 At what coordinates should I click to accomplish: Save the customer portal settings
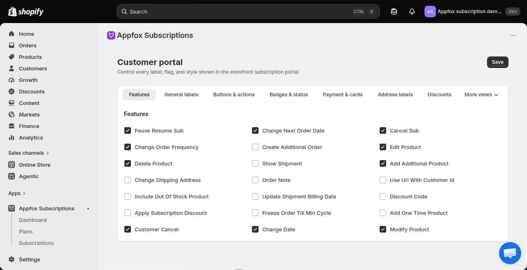497,62
